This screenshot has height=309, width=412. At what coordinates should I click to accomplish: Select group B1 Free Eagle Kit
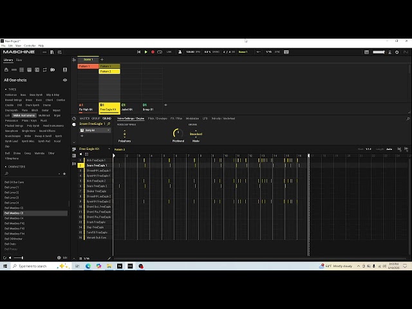pyautogui.click(x=109, y=108)
